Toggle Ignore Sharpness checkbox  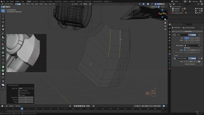point(185,64)
